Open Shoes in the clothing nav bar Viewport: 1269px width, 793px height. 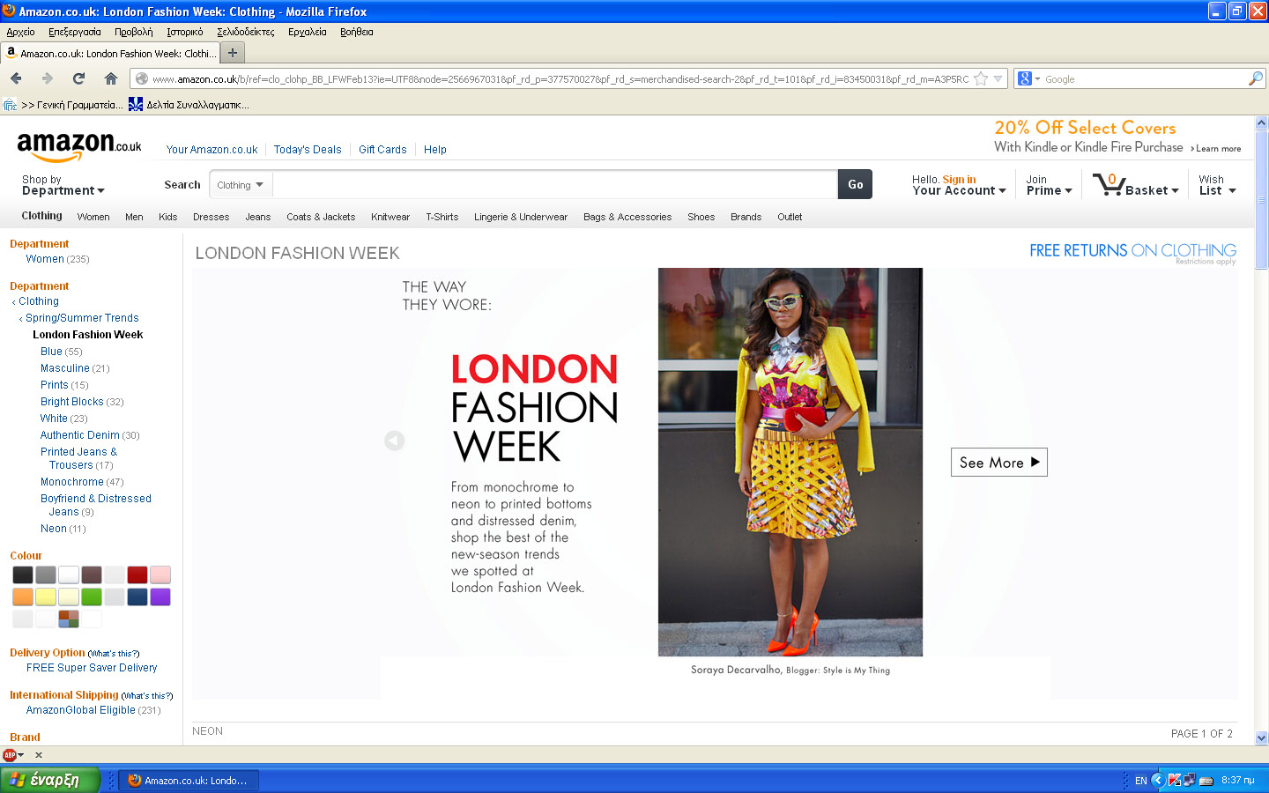tap(701, 217)
